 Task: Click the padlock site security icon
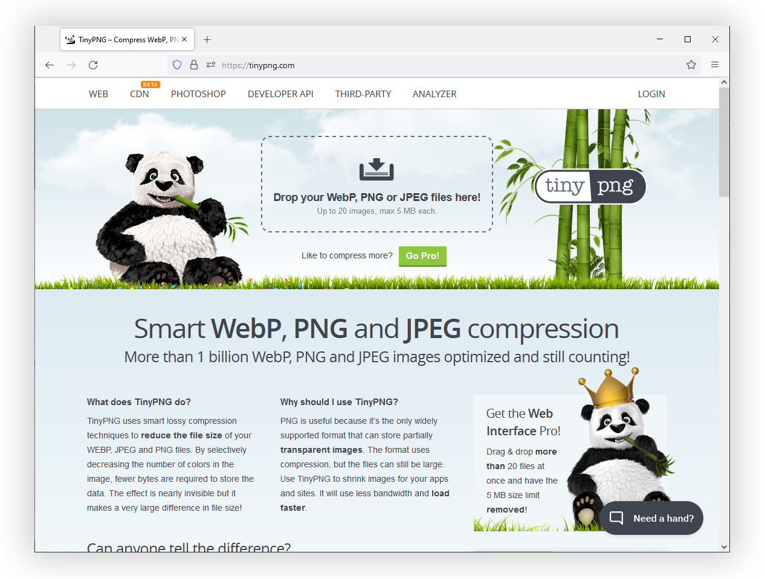[x=193, y=65]
